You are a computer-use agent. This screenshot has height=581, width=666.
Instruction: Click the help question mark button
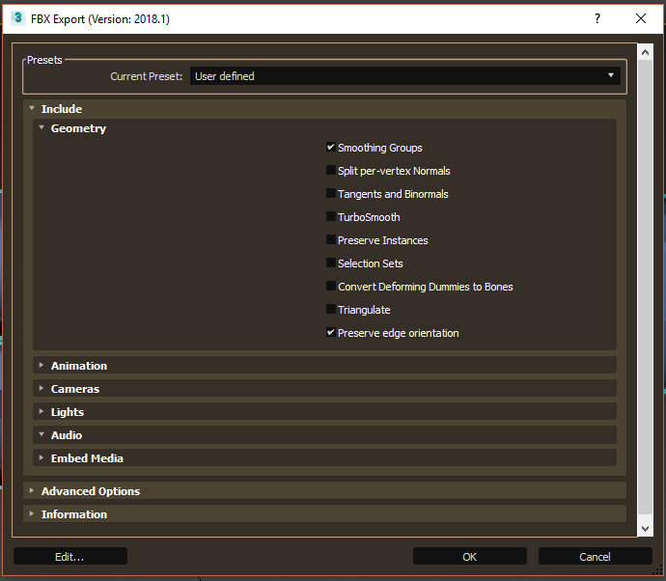point(597,18)
